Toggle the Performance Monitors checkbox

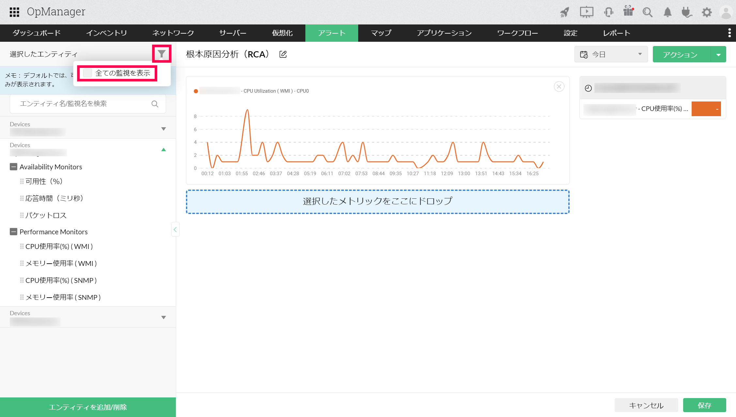click(x=13, y=232)
